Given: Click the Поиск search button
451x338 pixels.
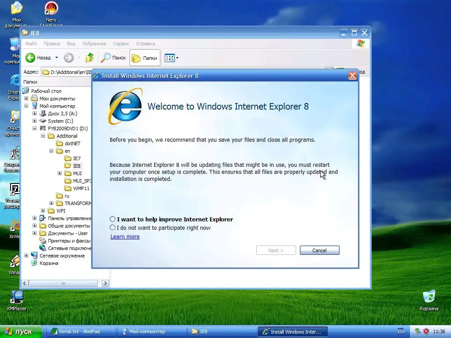Looking at the screenshot, I should click(x=113, y=58).
